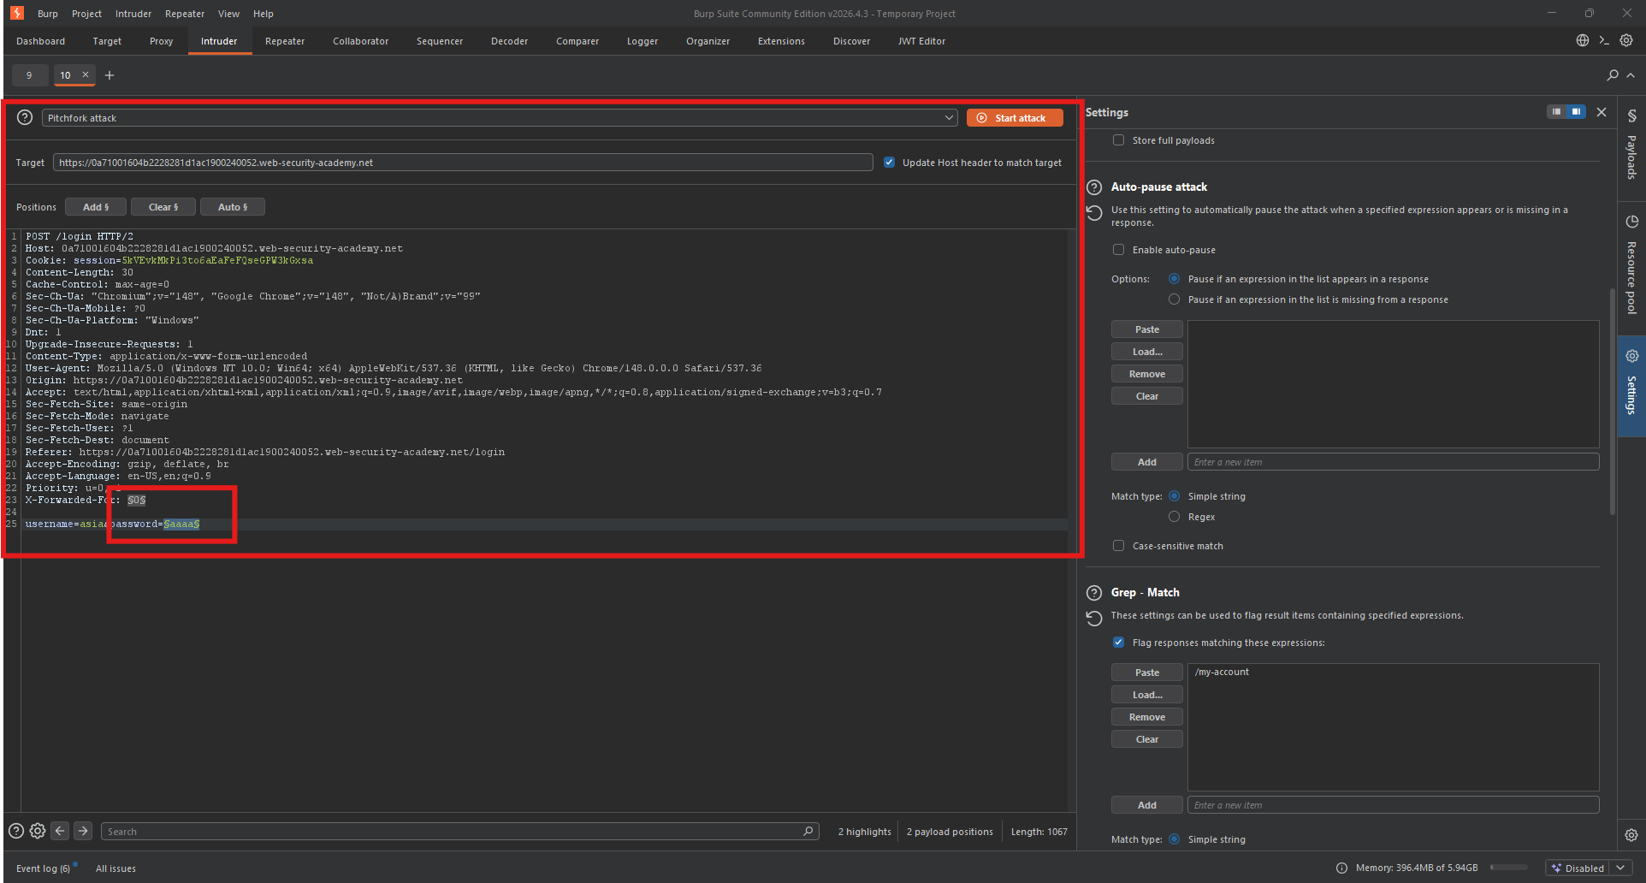Select Pause if expression appears in response
1646x883 pixels.
coord(1175,279)
